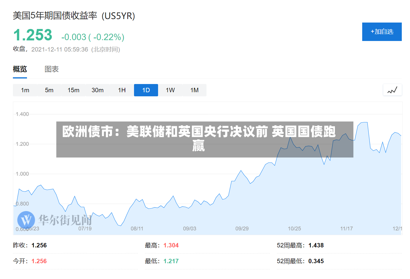This screenshot has width=410, height=279.
Task: Click the 最低 value 1.217
Action: 171,261
